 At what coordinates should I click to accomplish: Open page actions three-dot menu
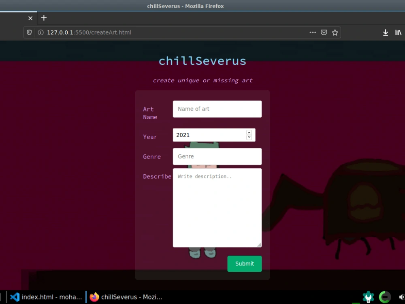coord(313,32)
